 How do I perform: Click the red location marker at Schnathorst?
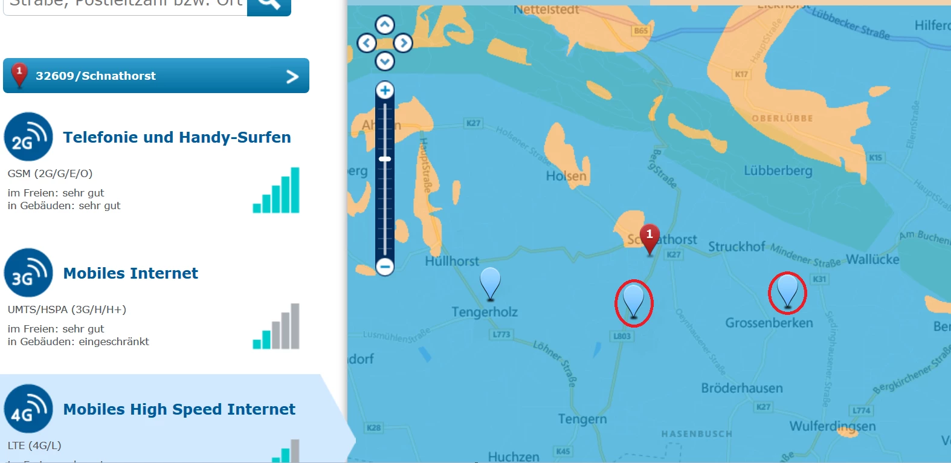coord(650,239)
